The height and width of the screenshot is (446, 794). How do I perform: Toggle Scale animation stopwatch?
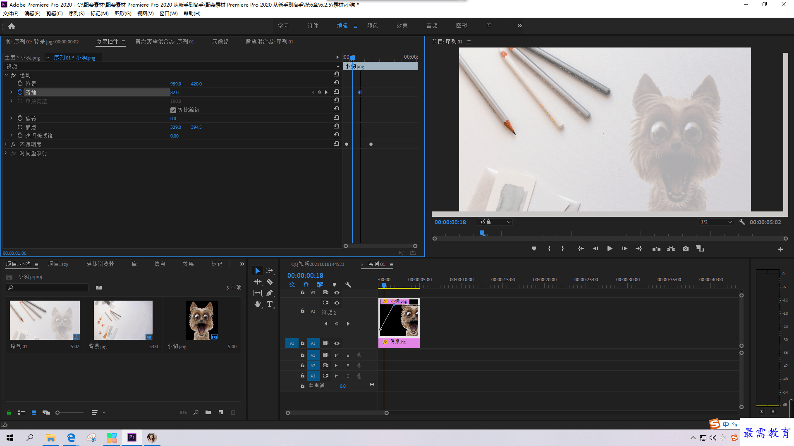coord(20,92)
